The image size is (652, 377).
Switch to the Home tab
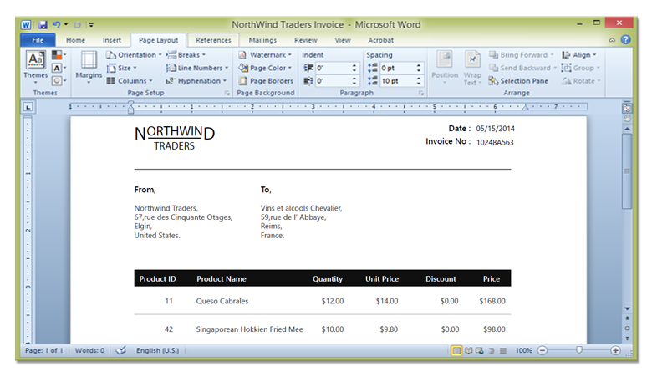pos(76,40)
